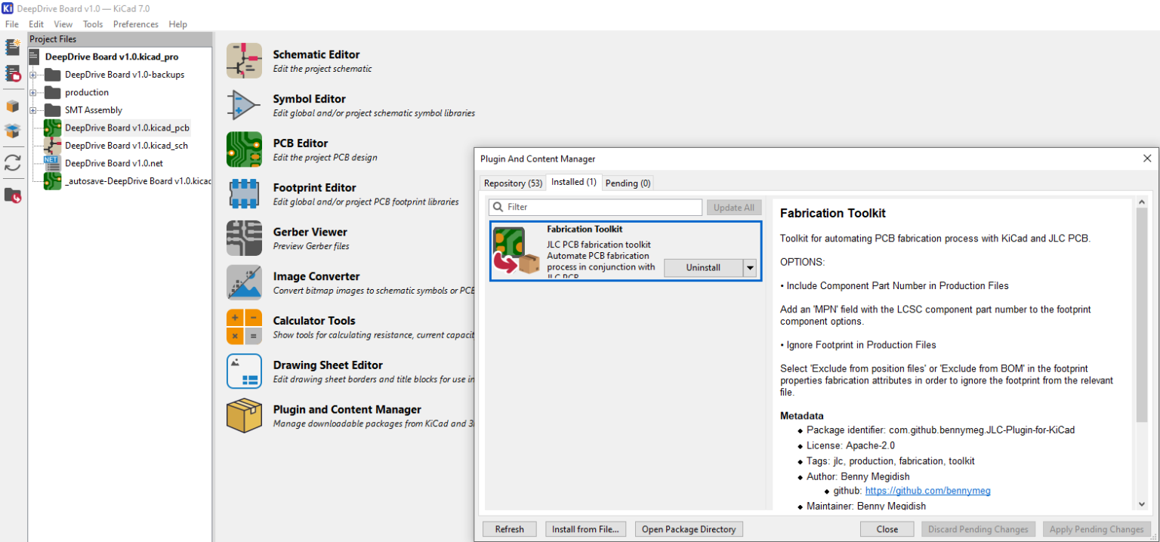Image resolution: width=1160 pixels, height=542 pixels.
Task: Click the Open Project toolbar icon
Action: 13,74
